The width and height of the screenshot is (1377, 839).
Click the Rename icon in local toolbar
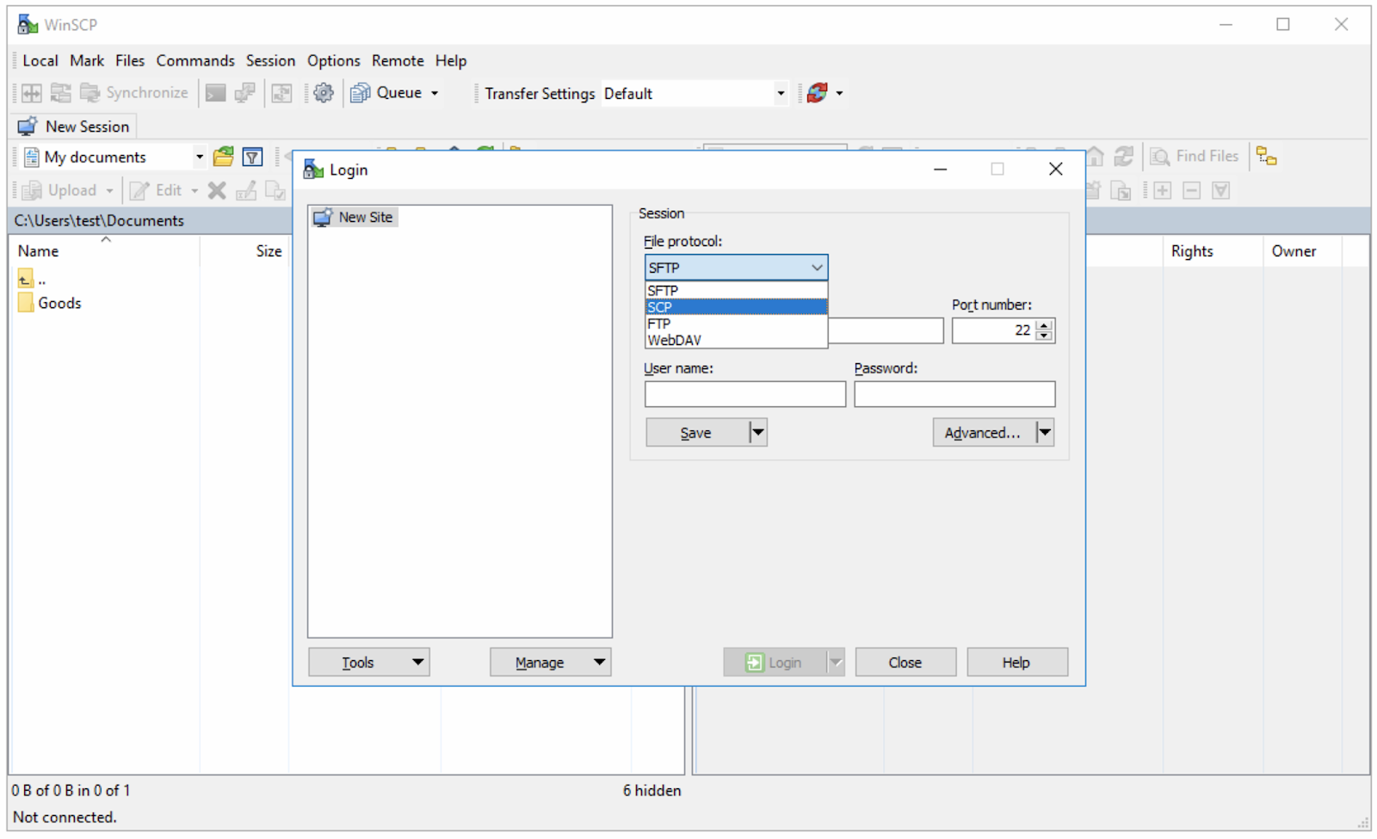[x=246, y=190]
